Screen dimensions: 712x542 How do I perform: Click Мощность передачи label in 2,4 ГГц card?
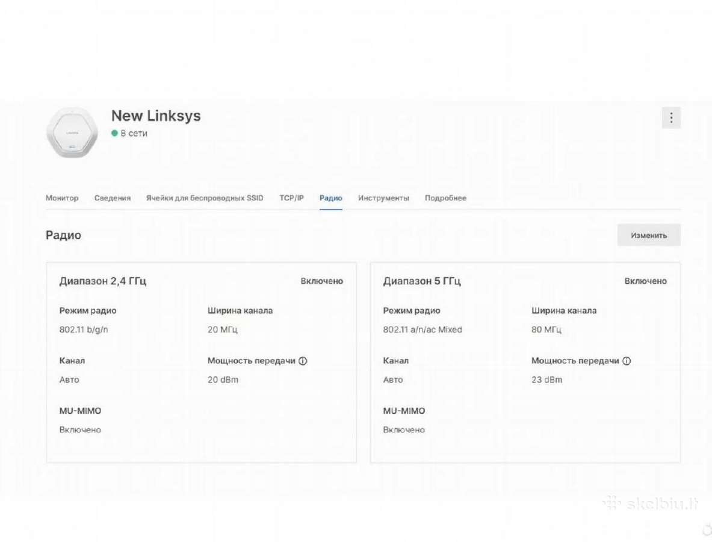252,361
